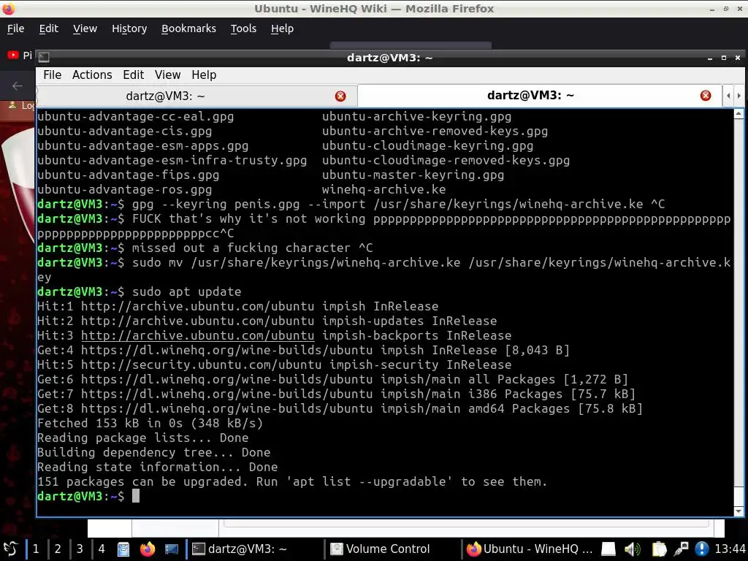This screenshot has height=561, width=748.
Task: Click the tab scroll right arrow
Action: [x=739, y=96]
